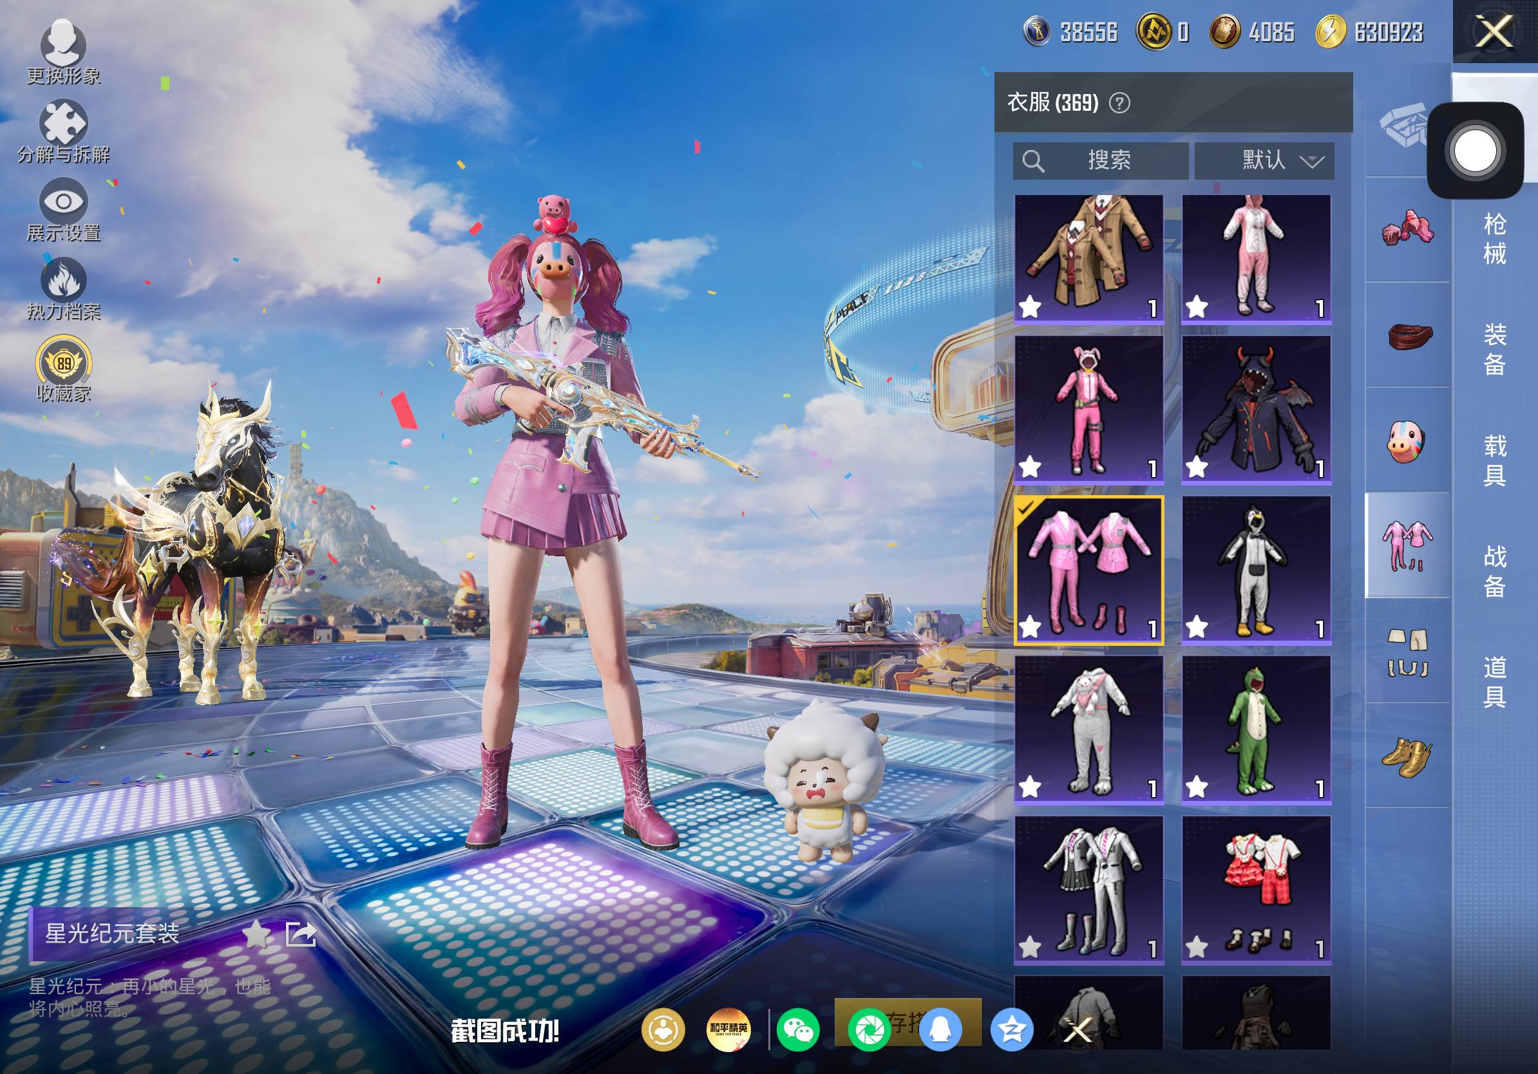Select the golden shoes category icon

(x=1406, y=757)
